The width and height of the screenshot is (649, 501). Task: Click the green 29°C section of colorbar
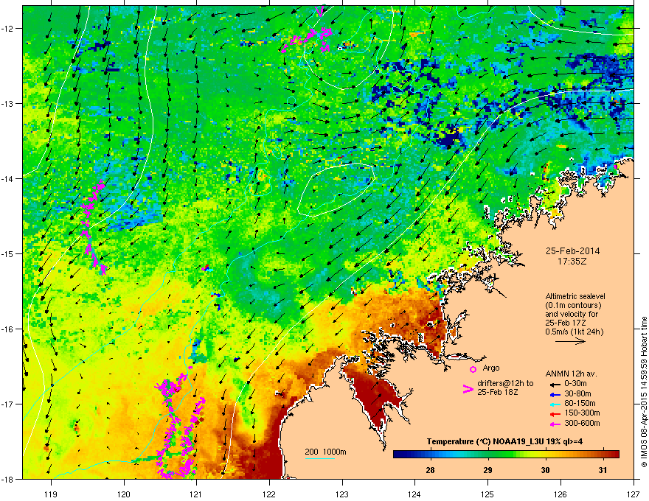pos(488,454)
